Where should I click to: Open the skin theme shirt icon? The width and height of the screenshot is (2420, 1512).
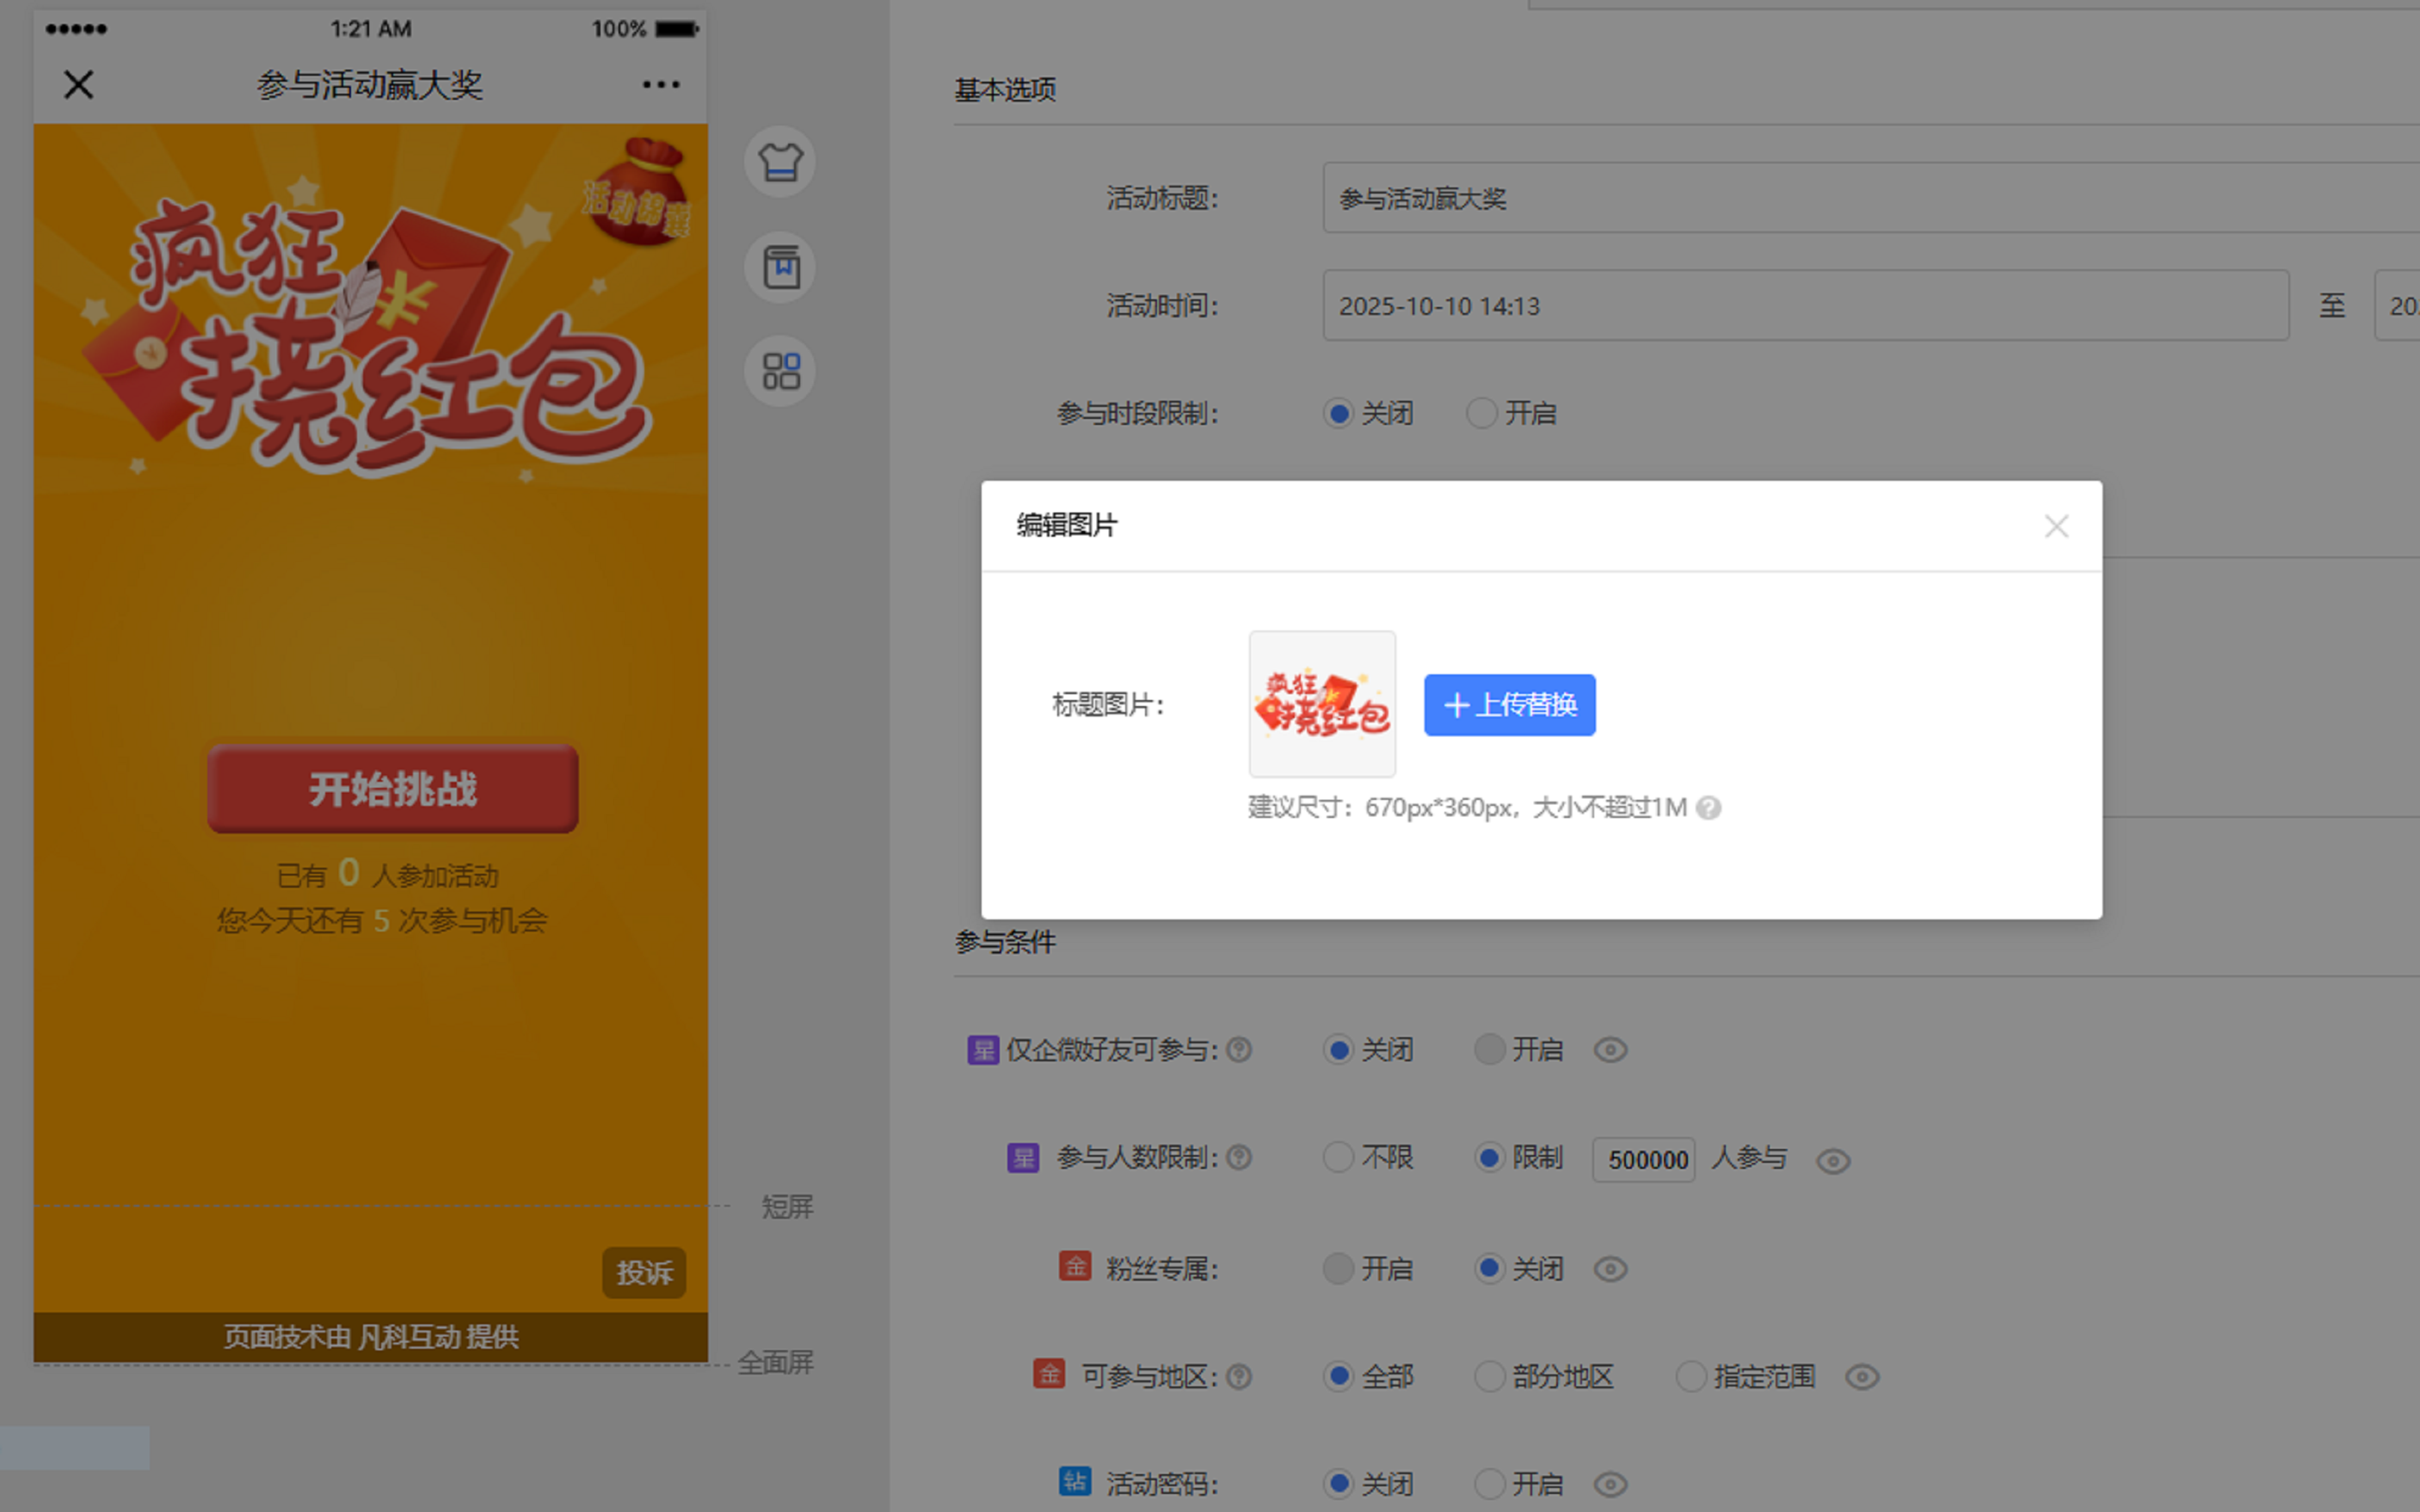click(x=780, y=162)
